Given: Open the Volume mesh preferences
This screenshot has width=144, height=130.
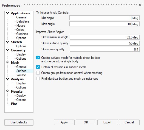Looking at the screenshot, I should [21, 75].
